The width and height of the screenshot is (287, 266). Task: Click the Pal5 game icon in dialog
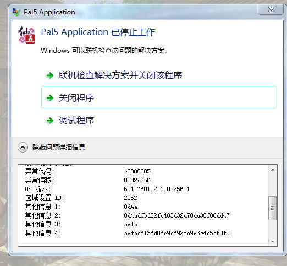26,35
